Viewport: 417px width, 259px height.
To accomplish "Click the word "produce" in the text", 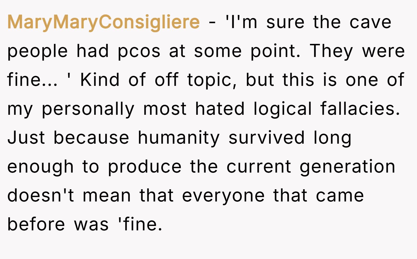I will click(x=145, y=167).
